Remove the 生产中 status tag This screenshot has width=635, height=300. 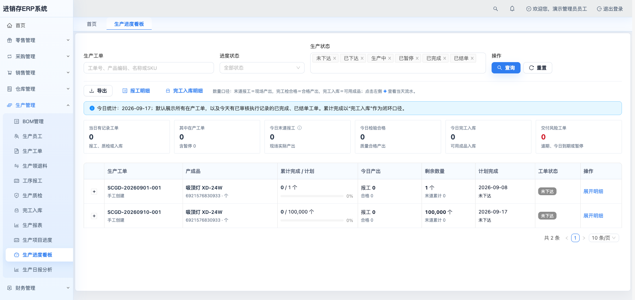coord(389,58)
